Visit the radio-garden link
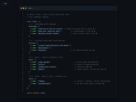This screenshot has height=102, width=136. click(44, 62)
